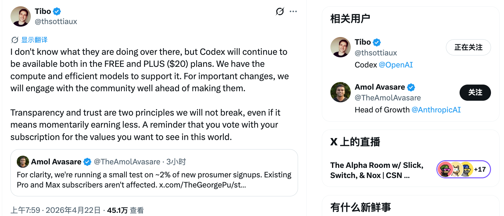504x216 pixels.
Task: Click Amol Avasare's avatar in quoted tweet
Action: 23,162
